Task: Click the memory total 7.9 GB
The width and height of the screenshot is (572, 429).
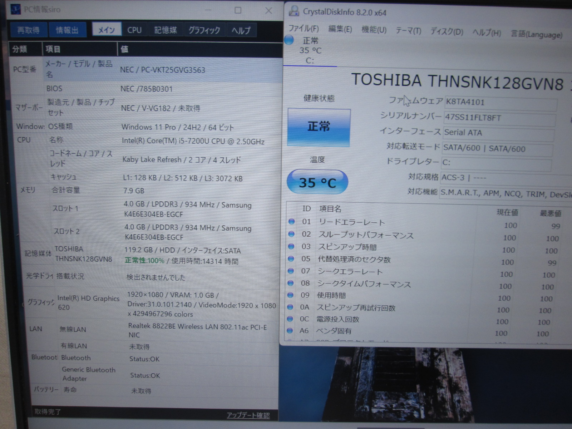Action: 134,191
